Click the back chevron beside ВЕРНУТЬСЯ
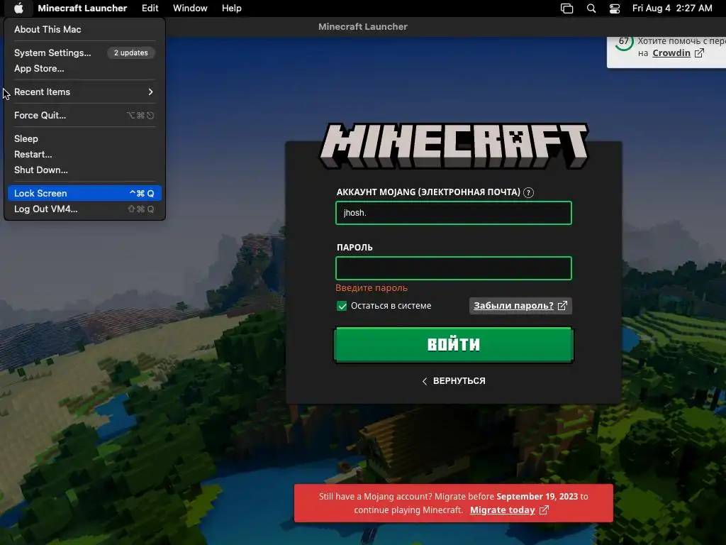 click(x=425, y=381)
